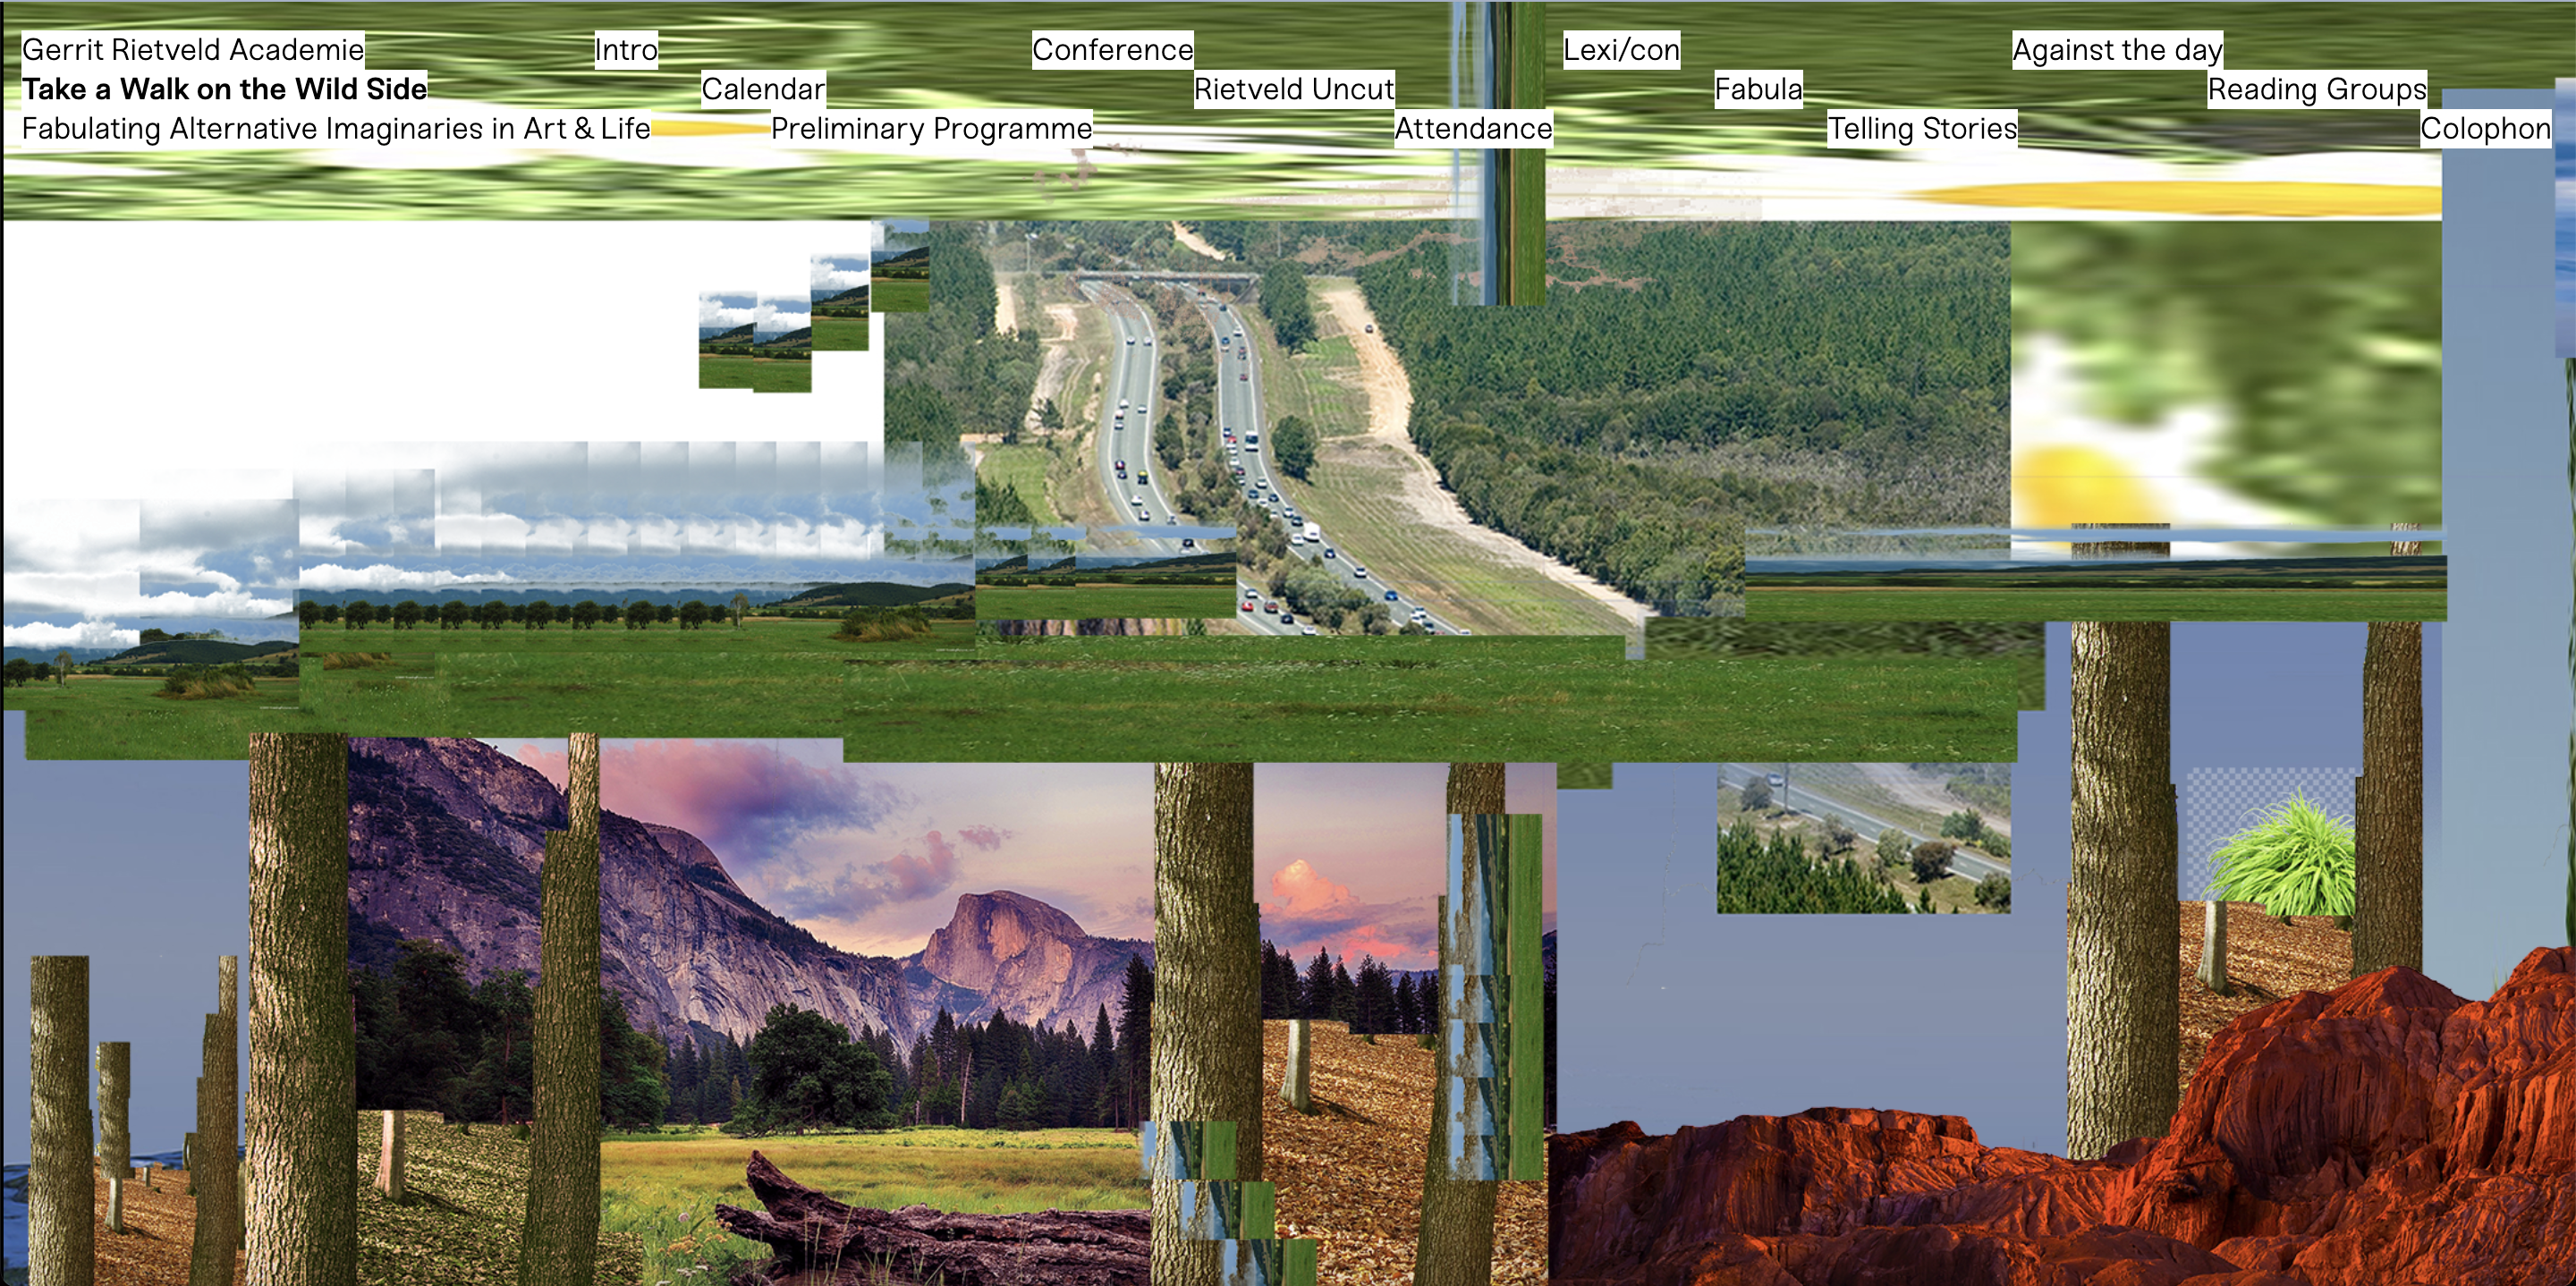This screenshot has width=2576, height=1286.
Task: Open the Calendar page
Action: tap(763, 89)
